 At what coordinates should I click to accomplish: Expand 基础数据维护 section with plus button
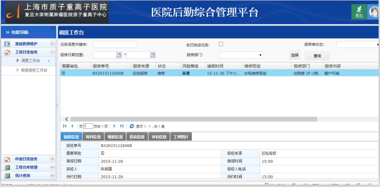click(52, 44)
